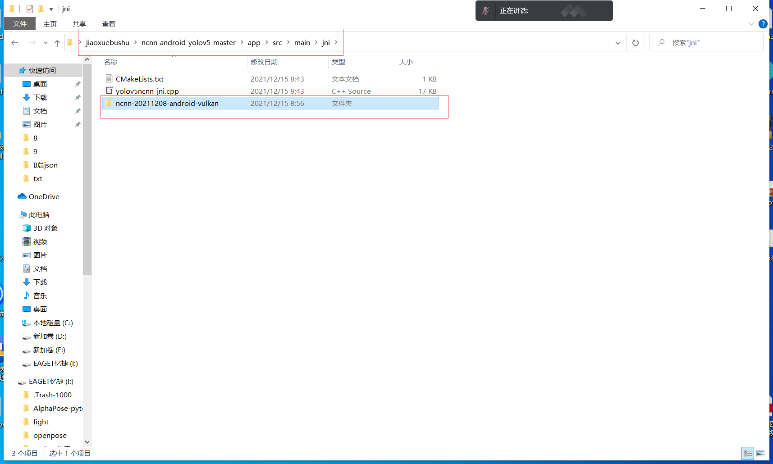Switch to the 查看 ribbon tab
This screenshot has width=773, height=464.
pyautogui.click(x=108, y=24)
